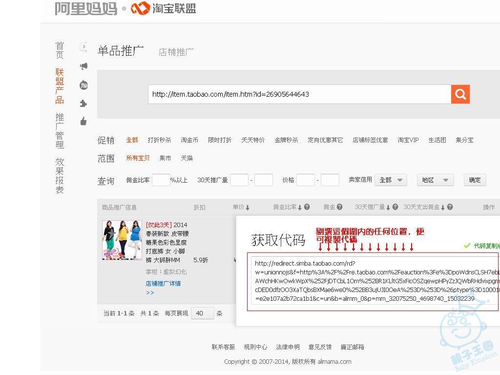Image resolution: width=500 pixels, height=375 pixels.
Task: Select 全部 promotion filter
Action: tap(132, 140)
